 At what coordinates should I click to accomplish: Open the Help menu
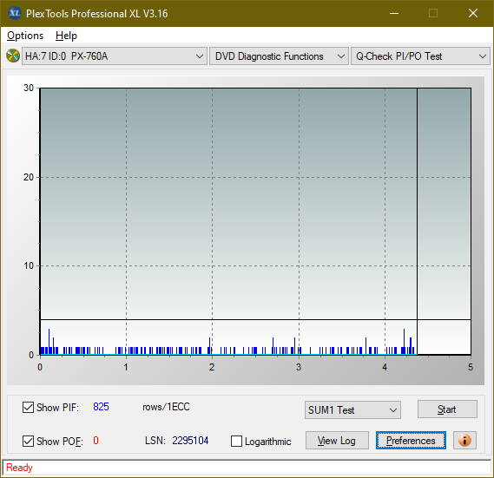tap(66, 36)
